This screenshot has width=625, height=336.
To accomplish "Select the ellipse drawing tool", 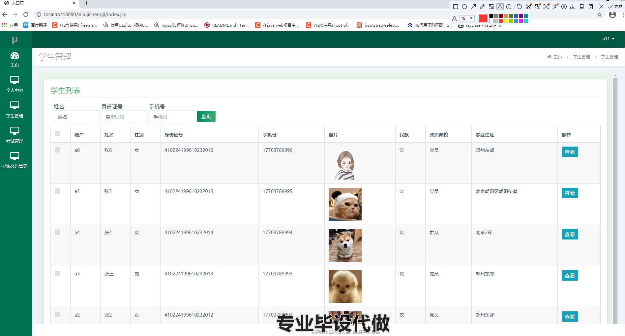I will [x=464, y=7].
